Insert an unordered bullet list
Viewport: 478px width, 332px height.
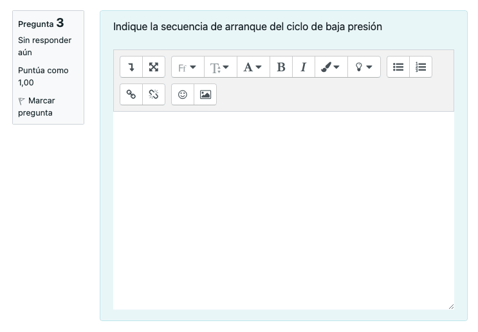(x=398, y=67)
